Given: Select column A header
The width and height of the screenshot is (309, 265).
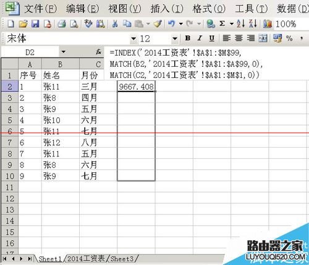Looking at the screenshot, I should (30, 64).
